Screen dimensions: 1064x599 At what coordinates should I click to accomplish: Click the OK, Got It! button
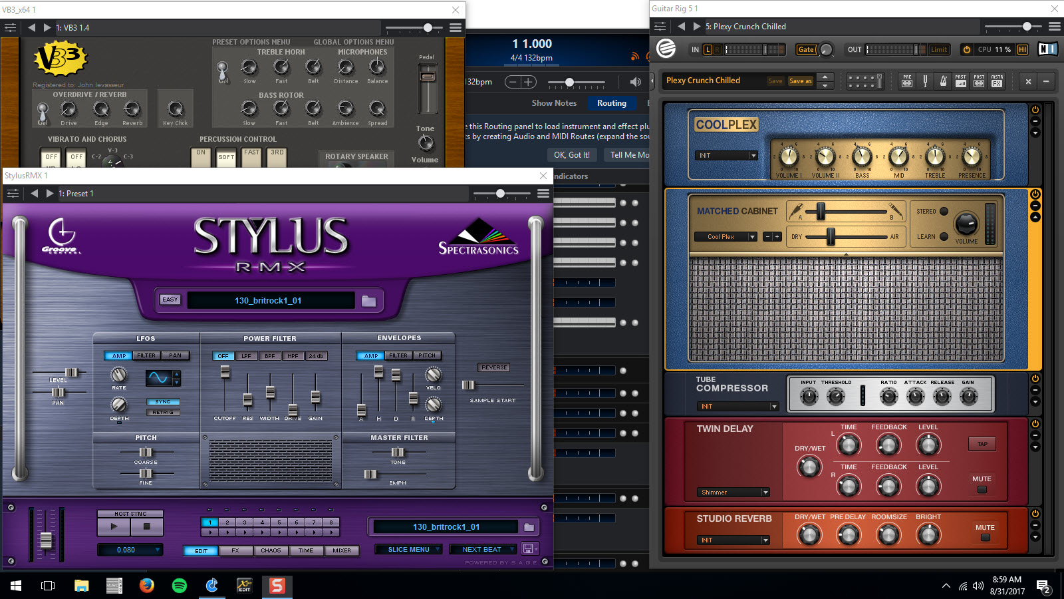click(x=572, y=155)
